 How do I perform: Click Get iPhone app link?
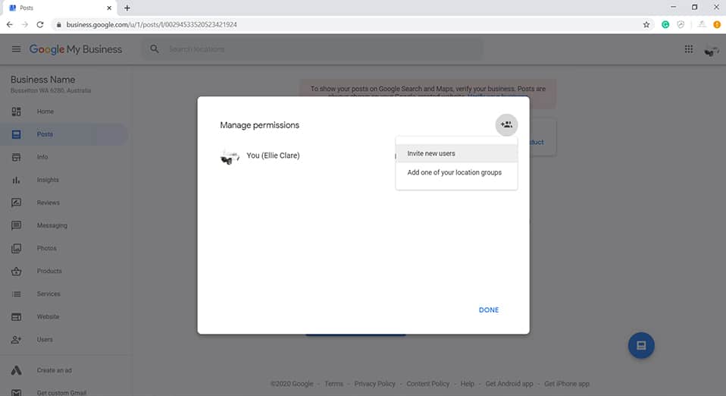point(567,384)
